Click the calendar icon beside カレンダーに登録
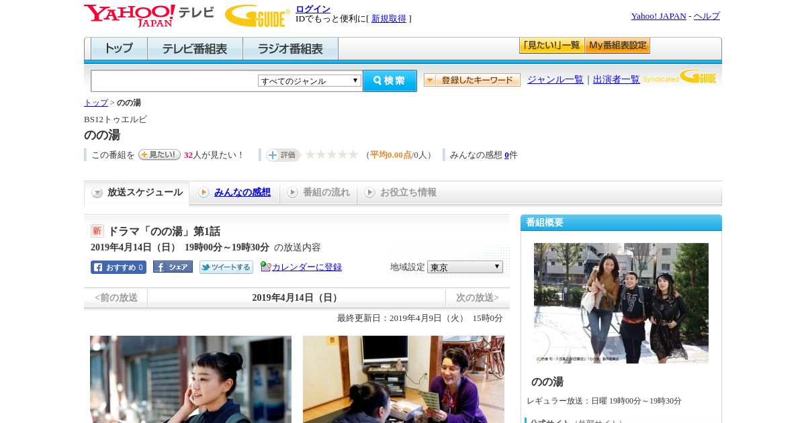The width and height of the screenshot is (806, 423). (x=265, y=267)
